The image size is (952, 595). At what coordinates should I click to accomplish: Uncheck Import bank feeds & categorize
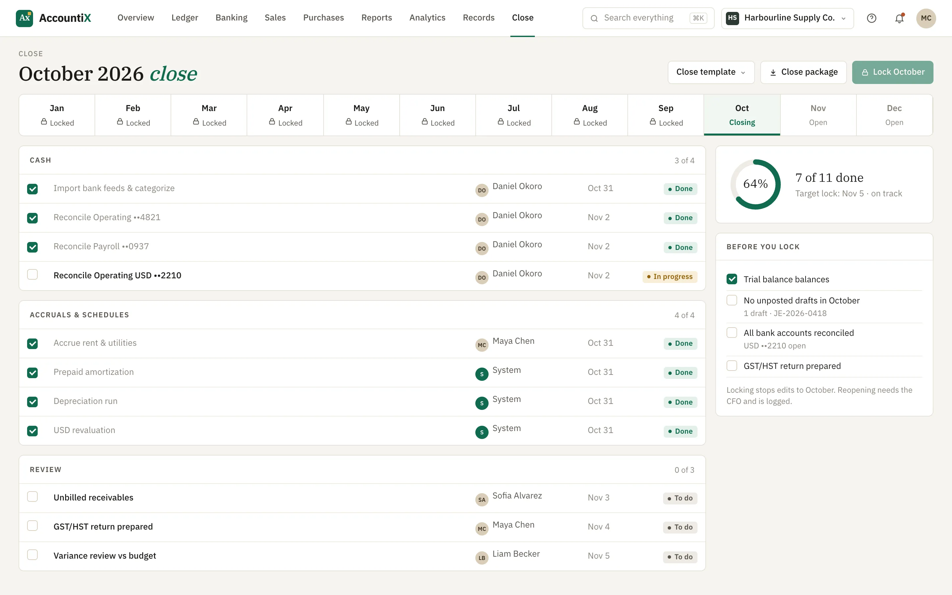(x=33, y=189)
